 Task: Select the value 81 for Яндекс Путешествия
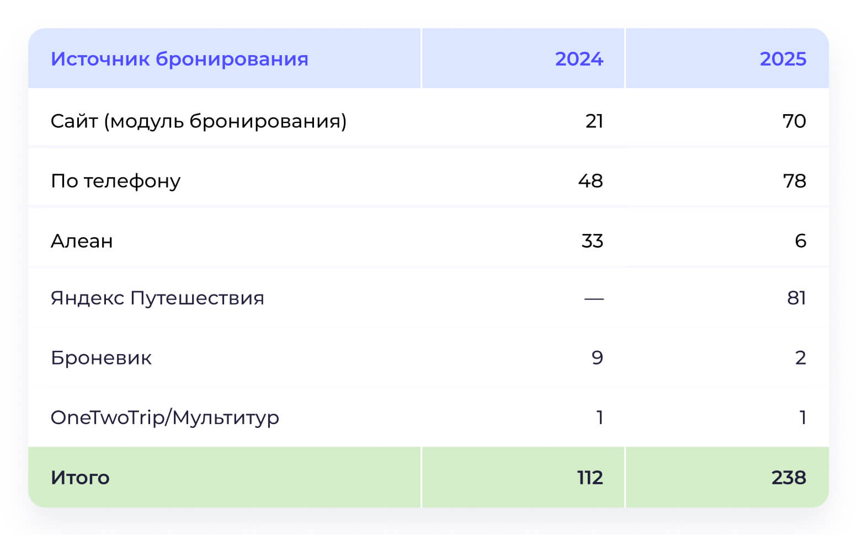click(796, 298)
